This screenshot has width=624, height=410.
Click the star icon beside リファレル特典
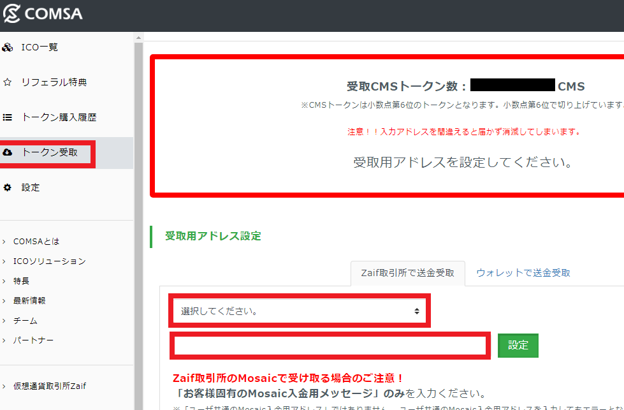click(7, 82)
